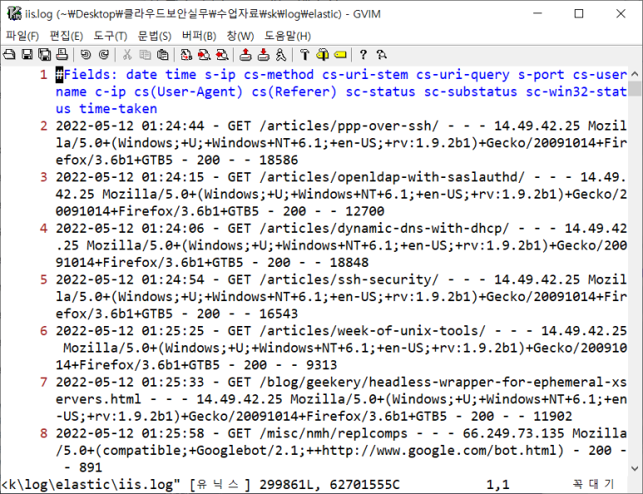This screenshot has width=643, height=494.
Task: Print the buffer with the printer icon
Action: tap(62, 55)
